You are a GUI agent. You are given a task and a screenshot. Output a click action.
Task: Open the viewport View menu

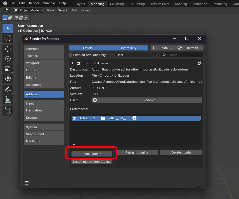[50, 10]
